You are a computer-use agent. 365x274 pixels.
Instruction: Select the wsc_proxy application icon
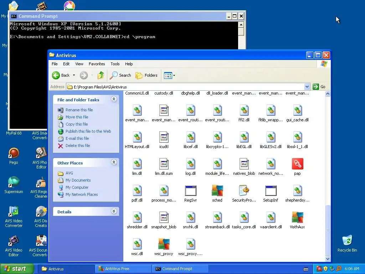coord(164,244)
